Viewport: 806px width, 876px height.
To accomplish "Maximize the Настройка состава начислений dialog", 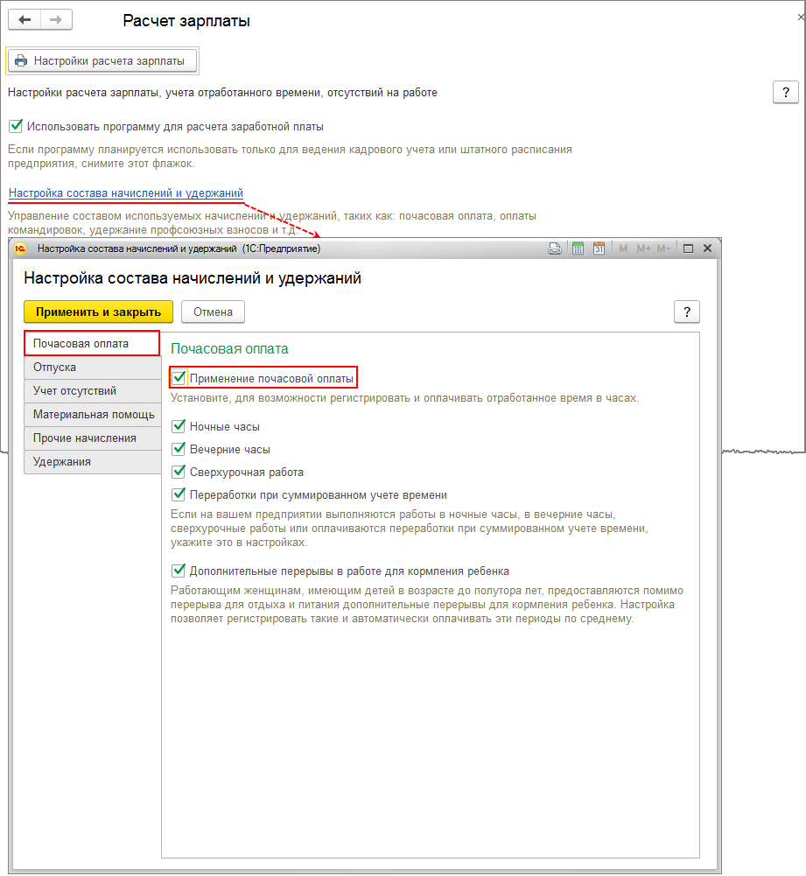I will click(x=688, y=249).
